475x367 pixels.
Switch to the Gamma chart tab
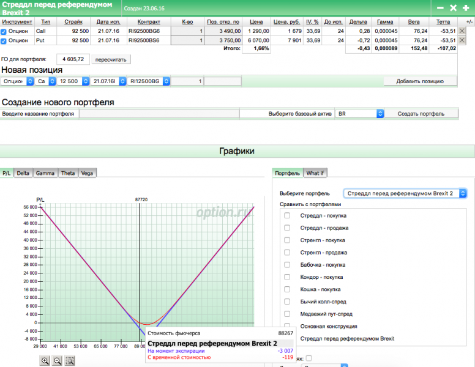pos(45,173)
